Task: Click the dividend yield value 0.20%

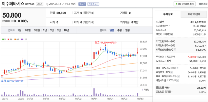Action: click(202, 80)
